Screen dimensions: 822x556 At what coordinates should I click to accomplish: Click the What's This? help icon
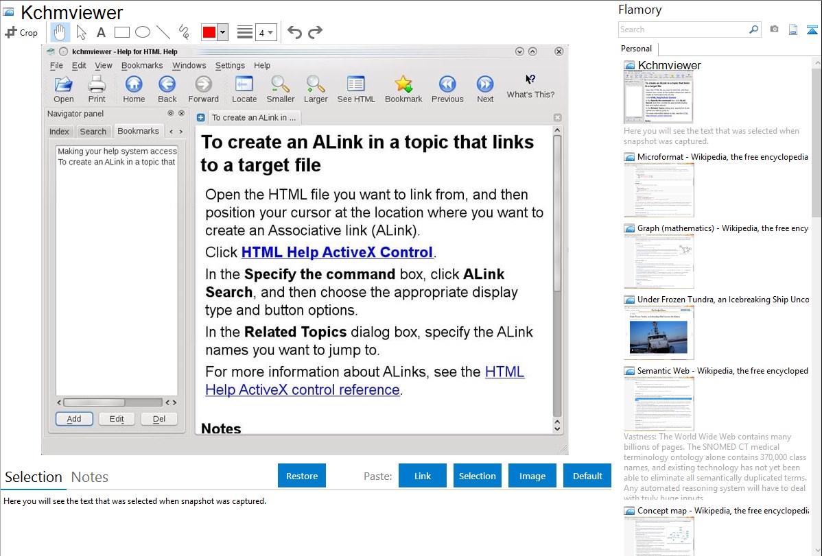pyautogui.click(x=530, y=86)
